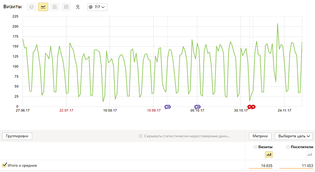Click the Посетители column header

coord(301,147)
